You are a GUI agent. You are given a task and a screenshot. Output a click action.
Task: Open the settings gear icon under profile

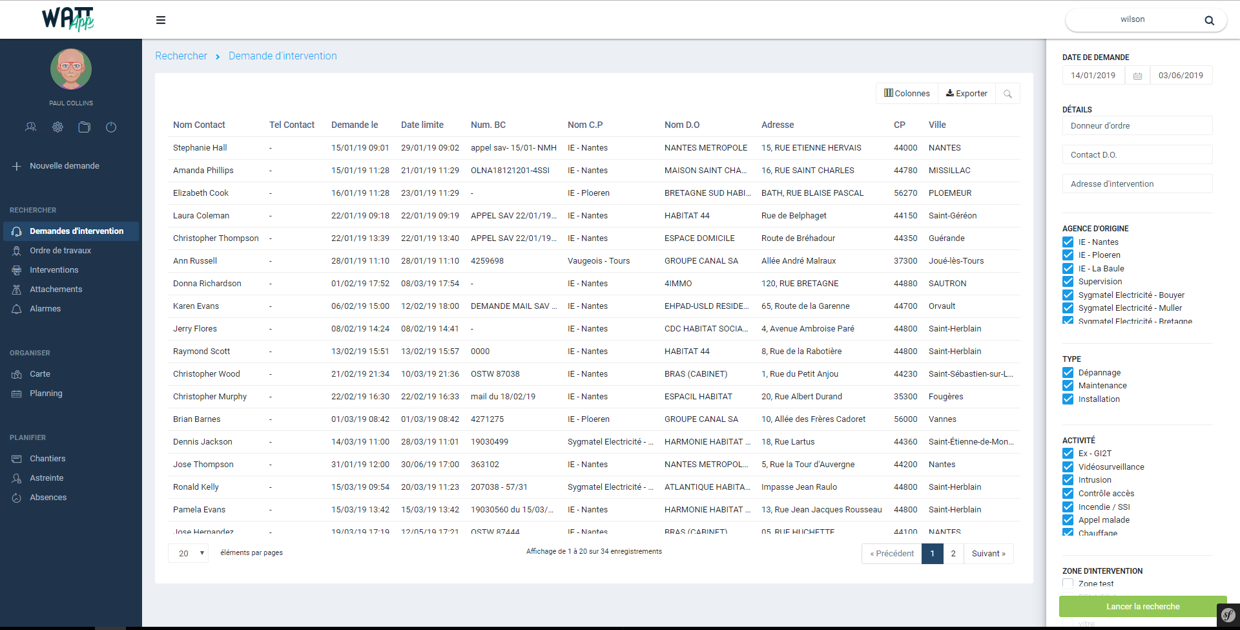57,127
